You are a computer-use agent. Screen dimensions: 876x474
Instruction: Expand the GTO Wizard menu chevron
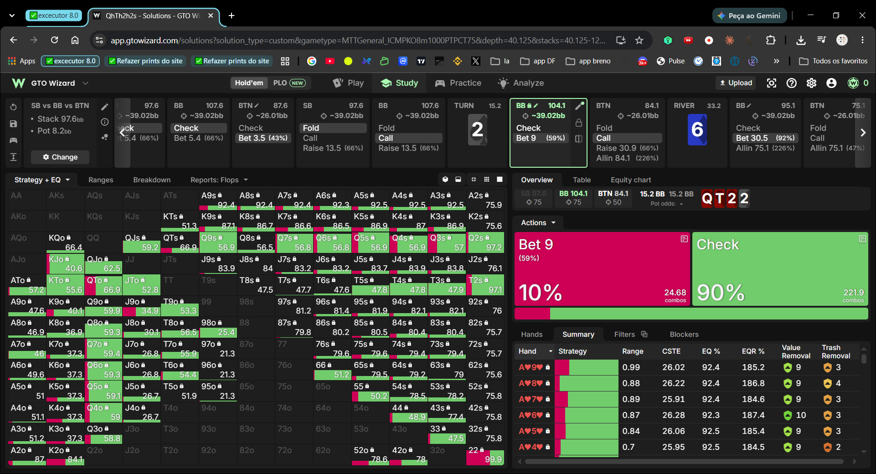(x=85, y=83)
